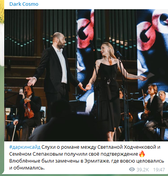Open the Dark Cosmo channel name

pos(24,4)
